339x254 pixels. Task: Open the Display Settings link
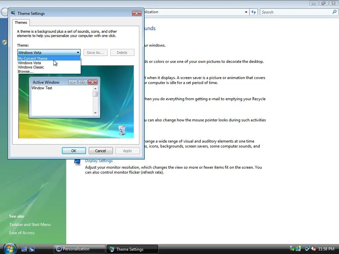(99, 161)
